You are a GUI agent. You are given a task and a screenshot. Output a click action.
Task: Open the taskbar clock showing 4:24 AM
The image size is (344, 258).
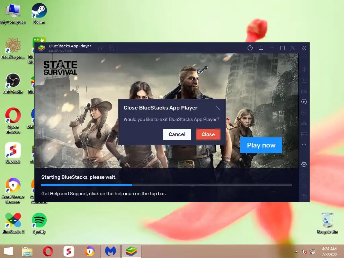pyautogui.click(x=329, y=252)
